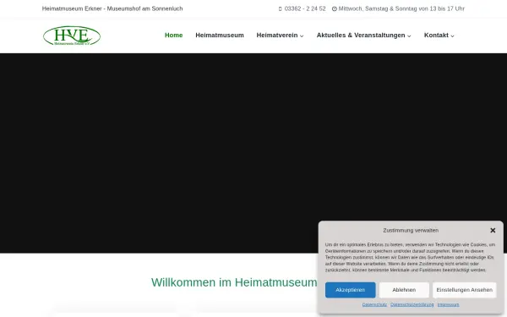Follow the Impressum link
The height and width of the screenshot is (317, 507).
(448, 304)
